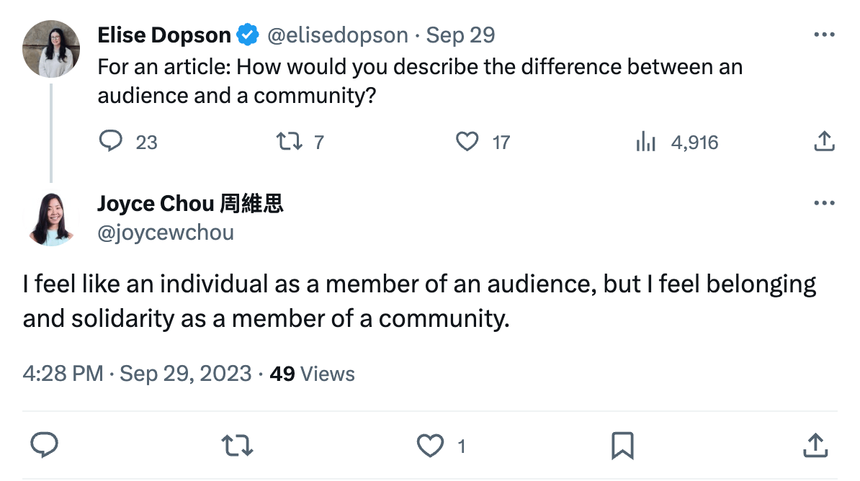
Task: Click the reply icon on Joyce Chou's tweet
Action: click(x=45, y=446)
